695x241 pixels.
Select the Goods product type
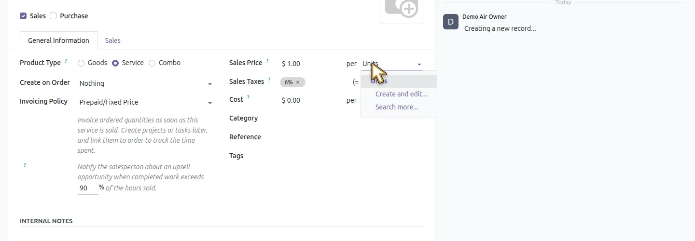81,63
